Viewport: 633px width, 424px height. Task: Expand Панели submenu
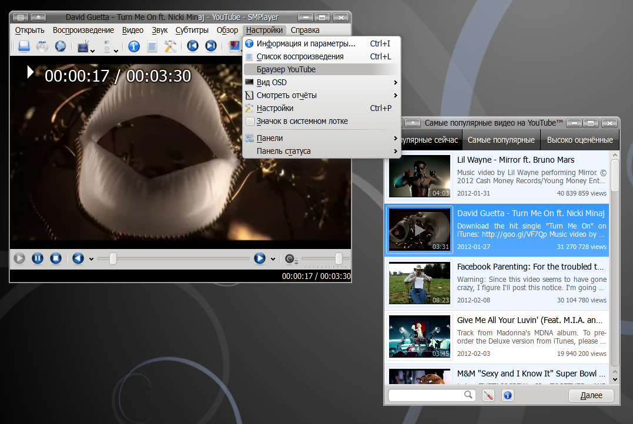pyautogui.click(x=321, y=138)
